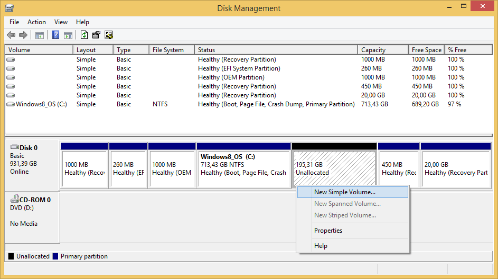Open the Action menu
The height and width of the screenshot is (279, 498).
[x=37, y=22]
